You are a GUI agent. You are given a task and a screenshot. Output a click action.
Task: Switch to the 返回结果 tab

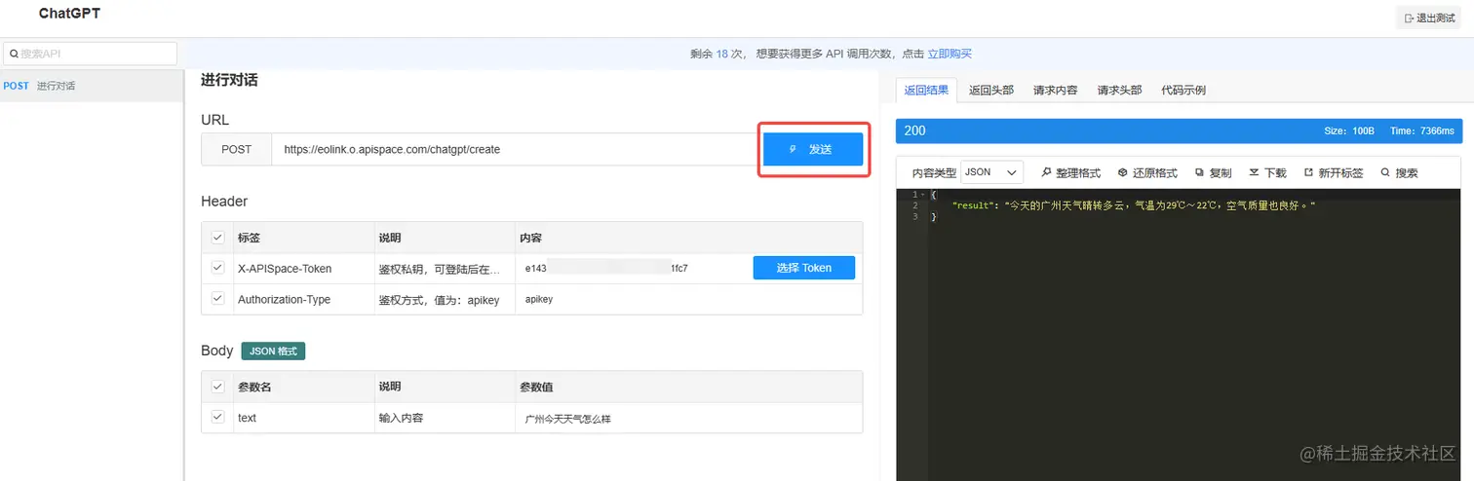926,90
